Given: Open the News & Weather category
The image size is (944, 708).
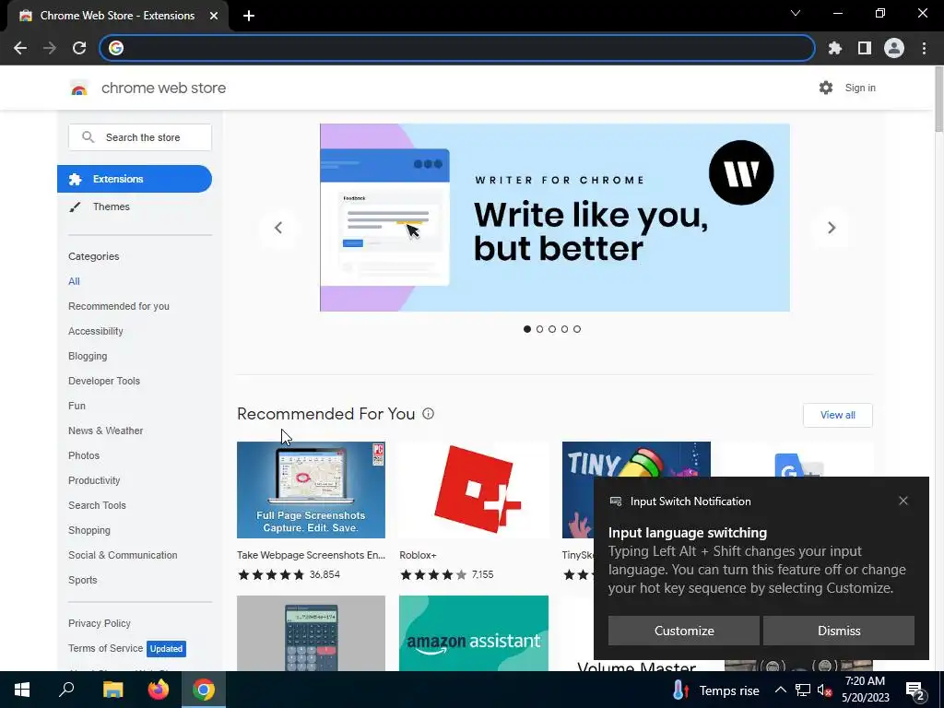Looking at the screenshot, I should click(105, 431).
